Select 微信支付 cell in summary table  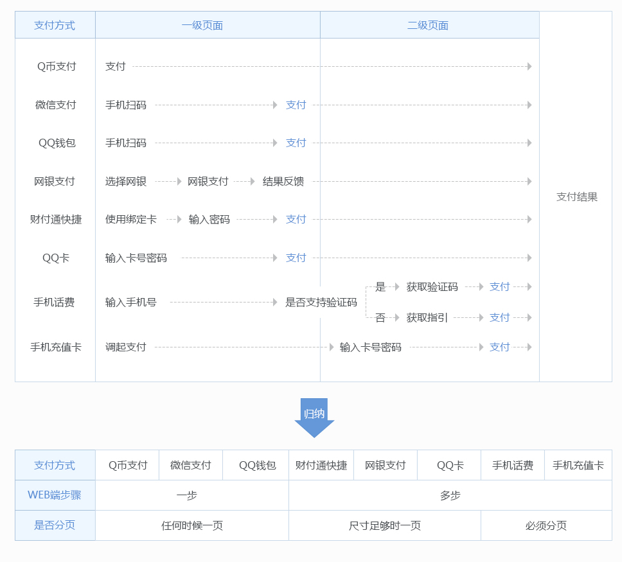pyautogui.click(x=191, y=465)
